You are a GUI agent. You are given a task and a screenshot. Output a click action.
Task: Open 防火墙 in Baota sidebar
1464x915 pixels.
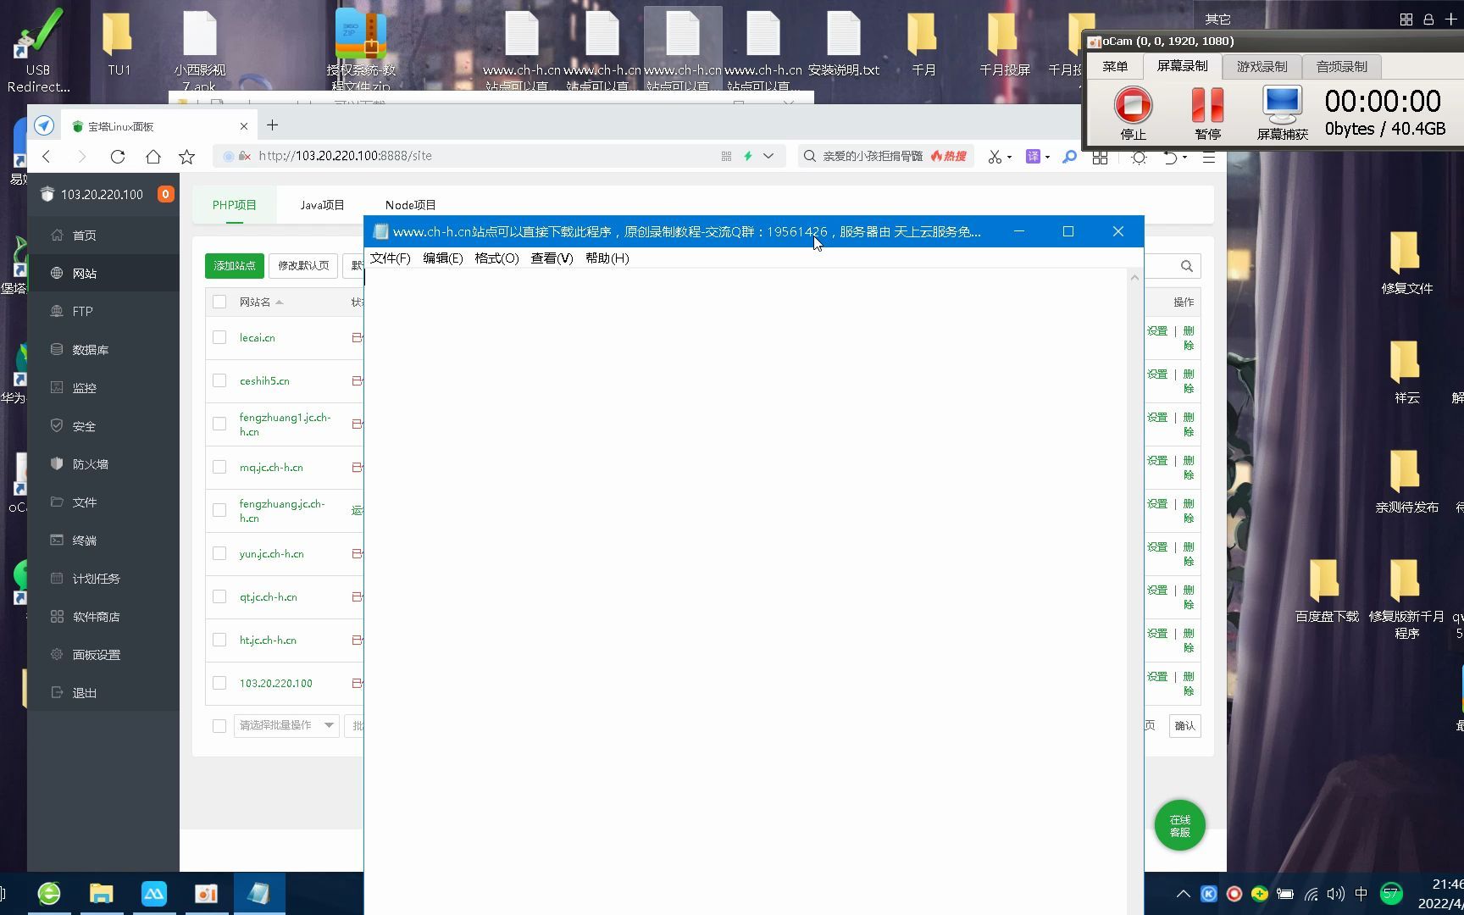click(90, 464)
